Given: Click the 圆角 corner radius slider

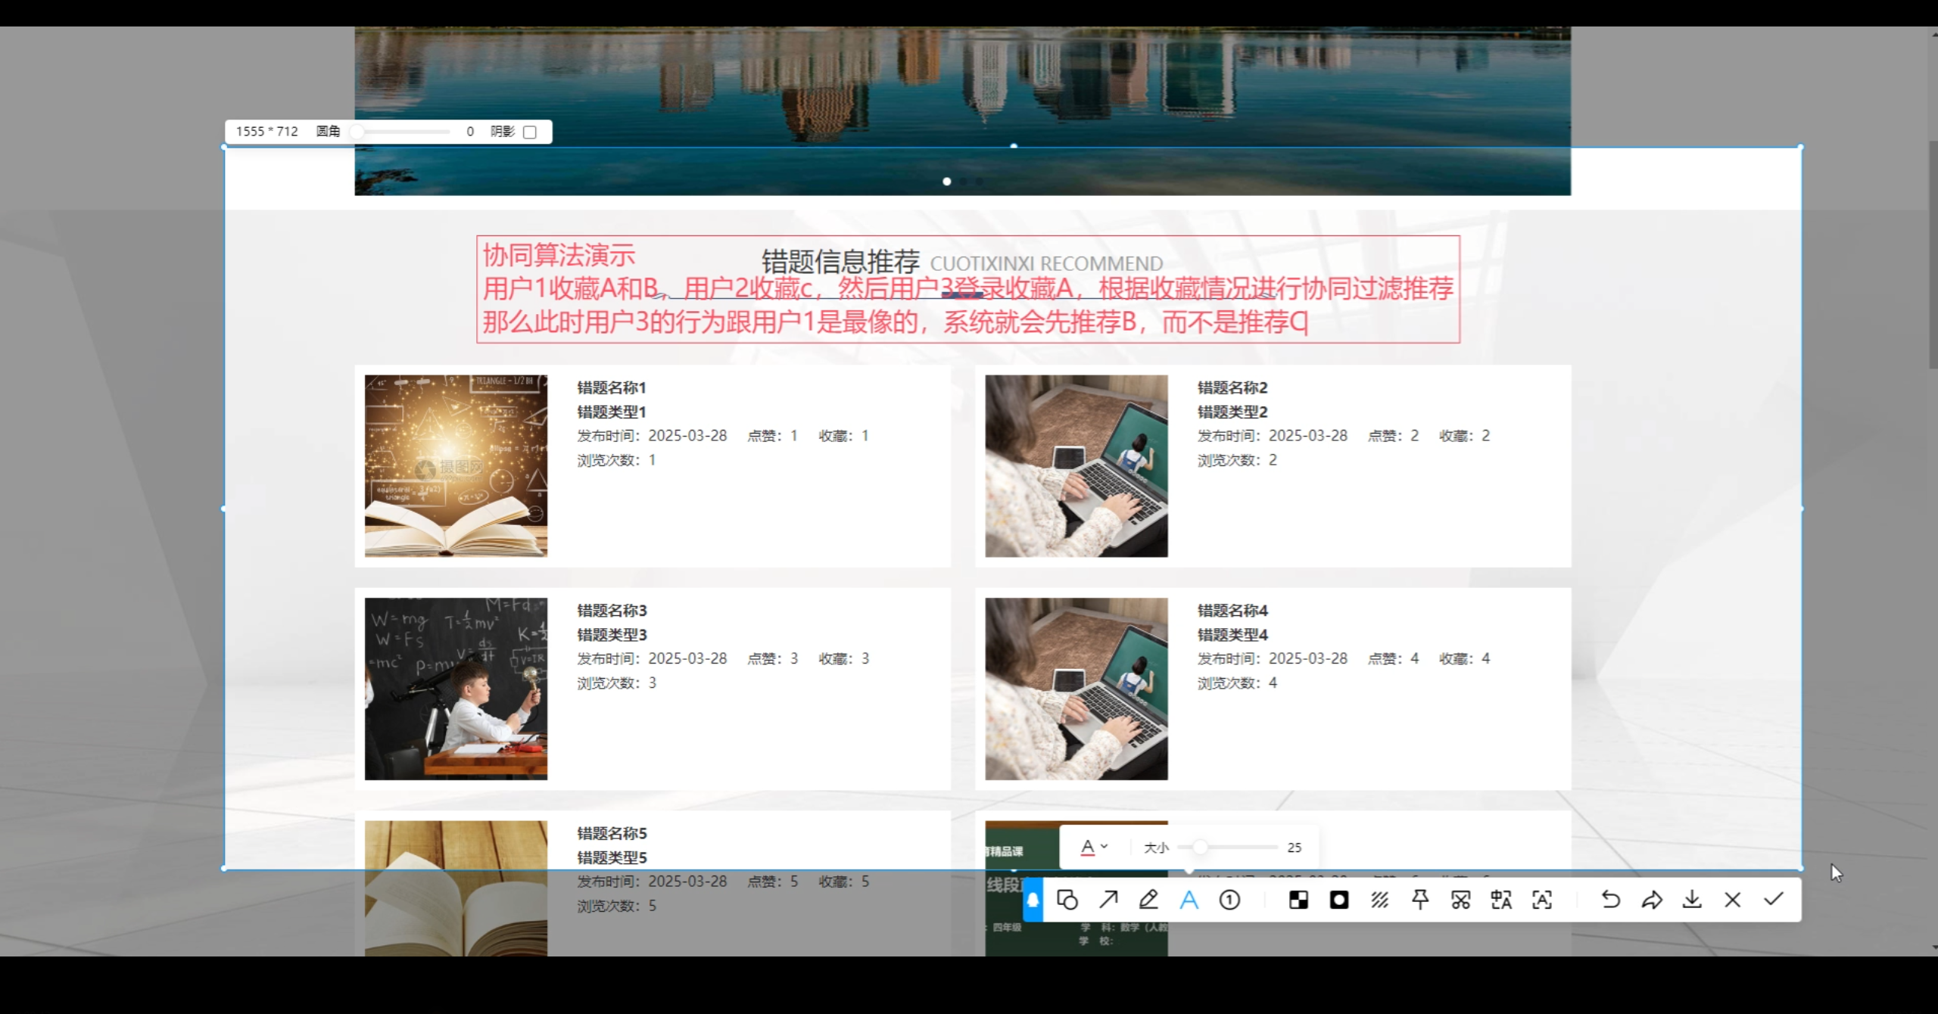Looking at the screenshot, I should tap(403, 132).
